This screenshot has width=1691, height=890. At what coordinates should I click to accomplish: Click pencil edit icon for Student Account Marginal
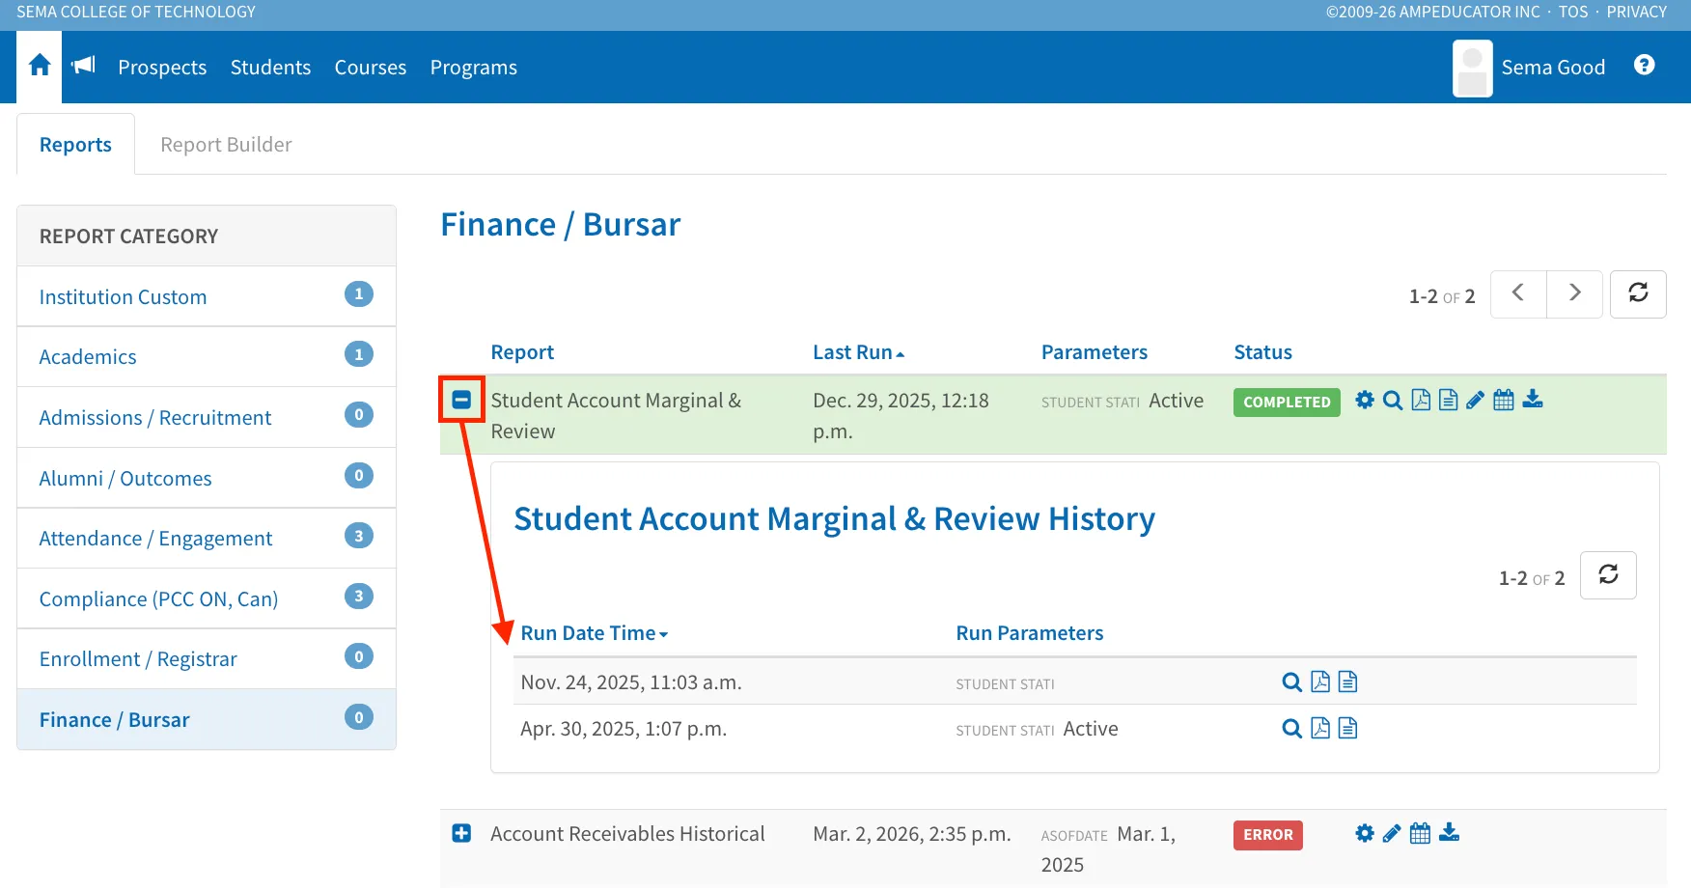click(x=1475, y=400)
